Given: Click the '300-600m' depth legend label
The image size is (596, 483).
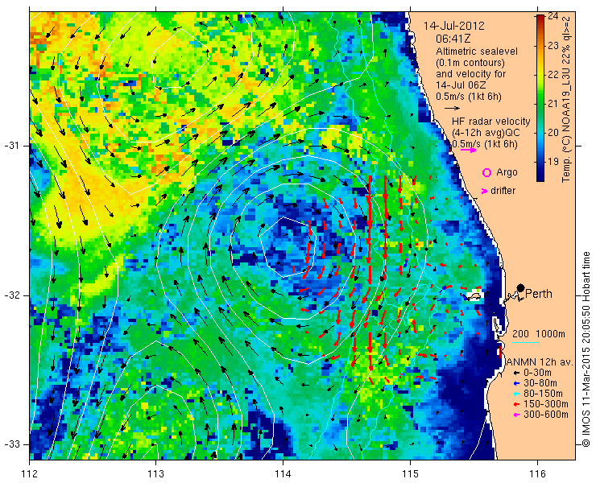Looking at the screenshot, I should tap(546, 415).
